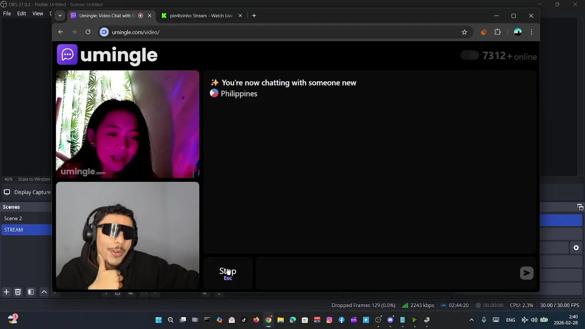Open Firefox from the taskbar
The height and width of the screenshot is (329, 585).
point(256,320)
